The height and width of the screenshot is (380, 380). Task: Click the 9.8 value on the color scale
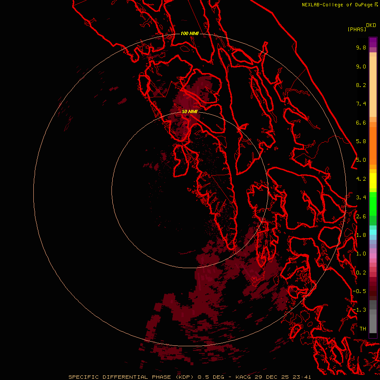point(361,47)
